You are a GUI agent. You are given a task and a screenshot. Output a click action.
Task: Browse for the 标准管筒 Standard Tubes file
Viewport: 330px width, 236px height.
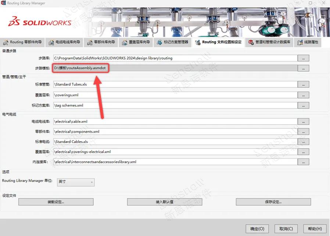[303, 85]
